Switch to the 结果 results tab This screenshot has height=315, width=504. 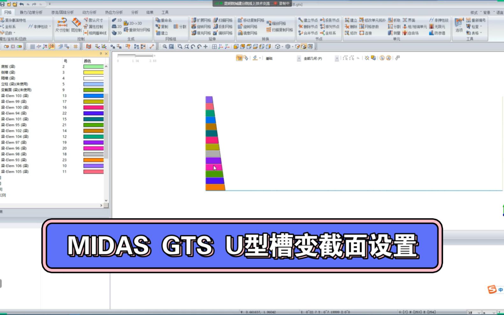[150, 12]
